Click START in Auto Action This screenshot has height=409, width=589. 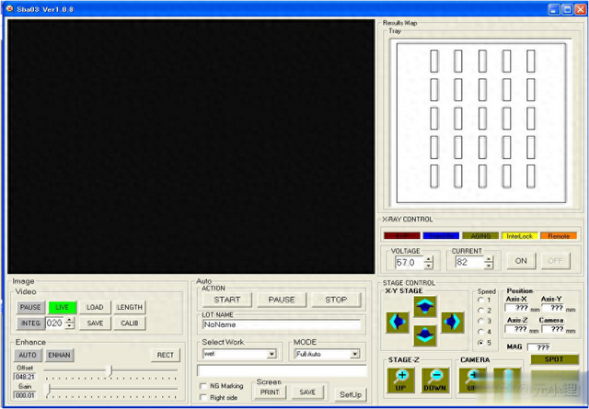tap(227, 300)
